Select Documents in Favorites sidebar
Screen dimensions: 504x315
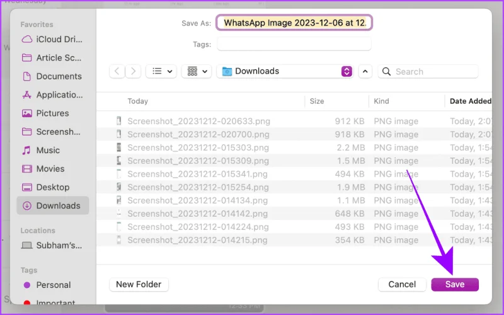52,76
